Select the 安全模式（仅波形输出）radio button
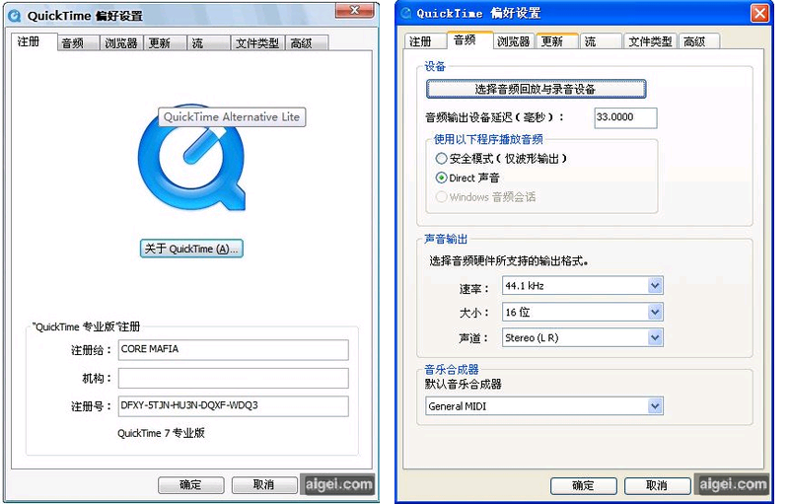Viewport: 789px width, 504px height. click(x=441, y=159)
